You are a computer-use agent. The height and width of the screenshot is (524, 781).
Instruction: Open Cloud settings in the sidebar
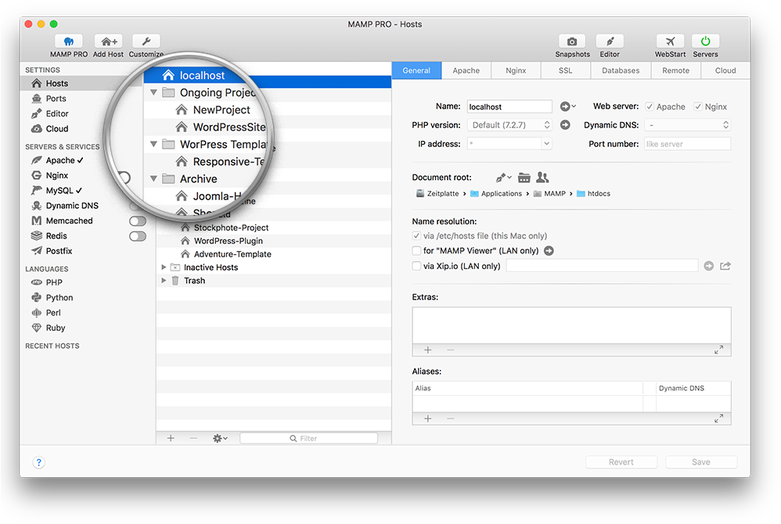[x=57, y=128]
